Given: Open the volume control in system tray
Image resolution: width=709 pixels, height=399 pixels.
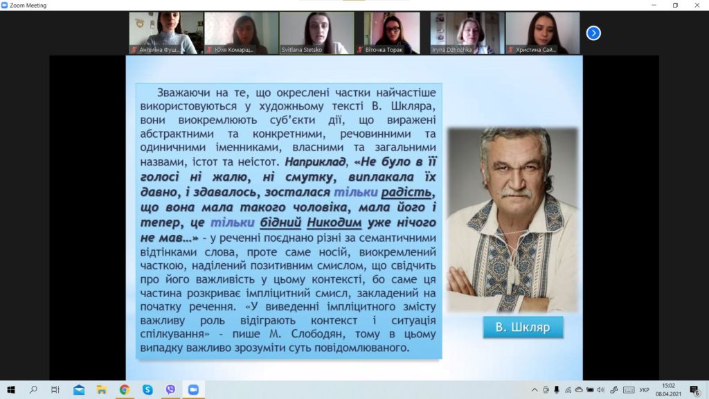Looking at the screenshot, I should pyautogui.click(x=600, y=390).
